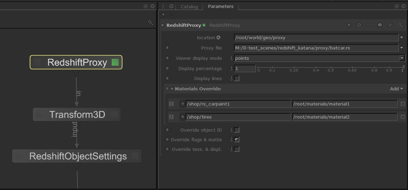
Task: Open the node graph search magnifier
Action: coord(151,22)
